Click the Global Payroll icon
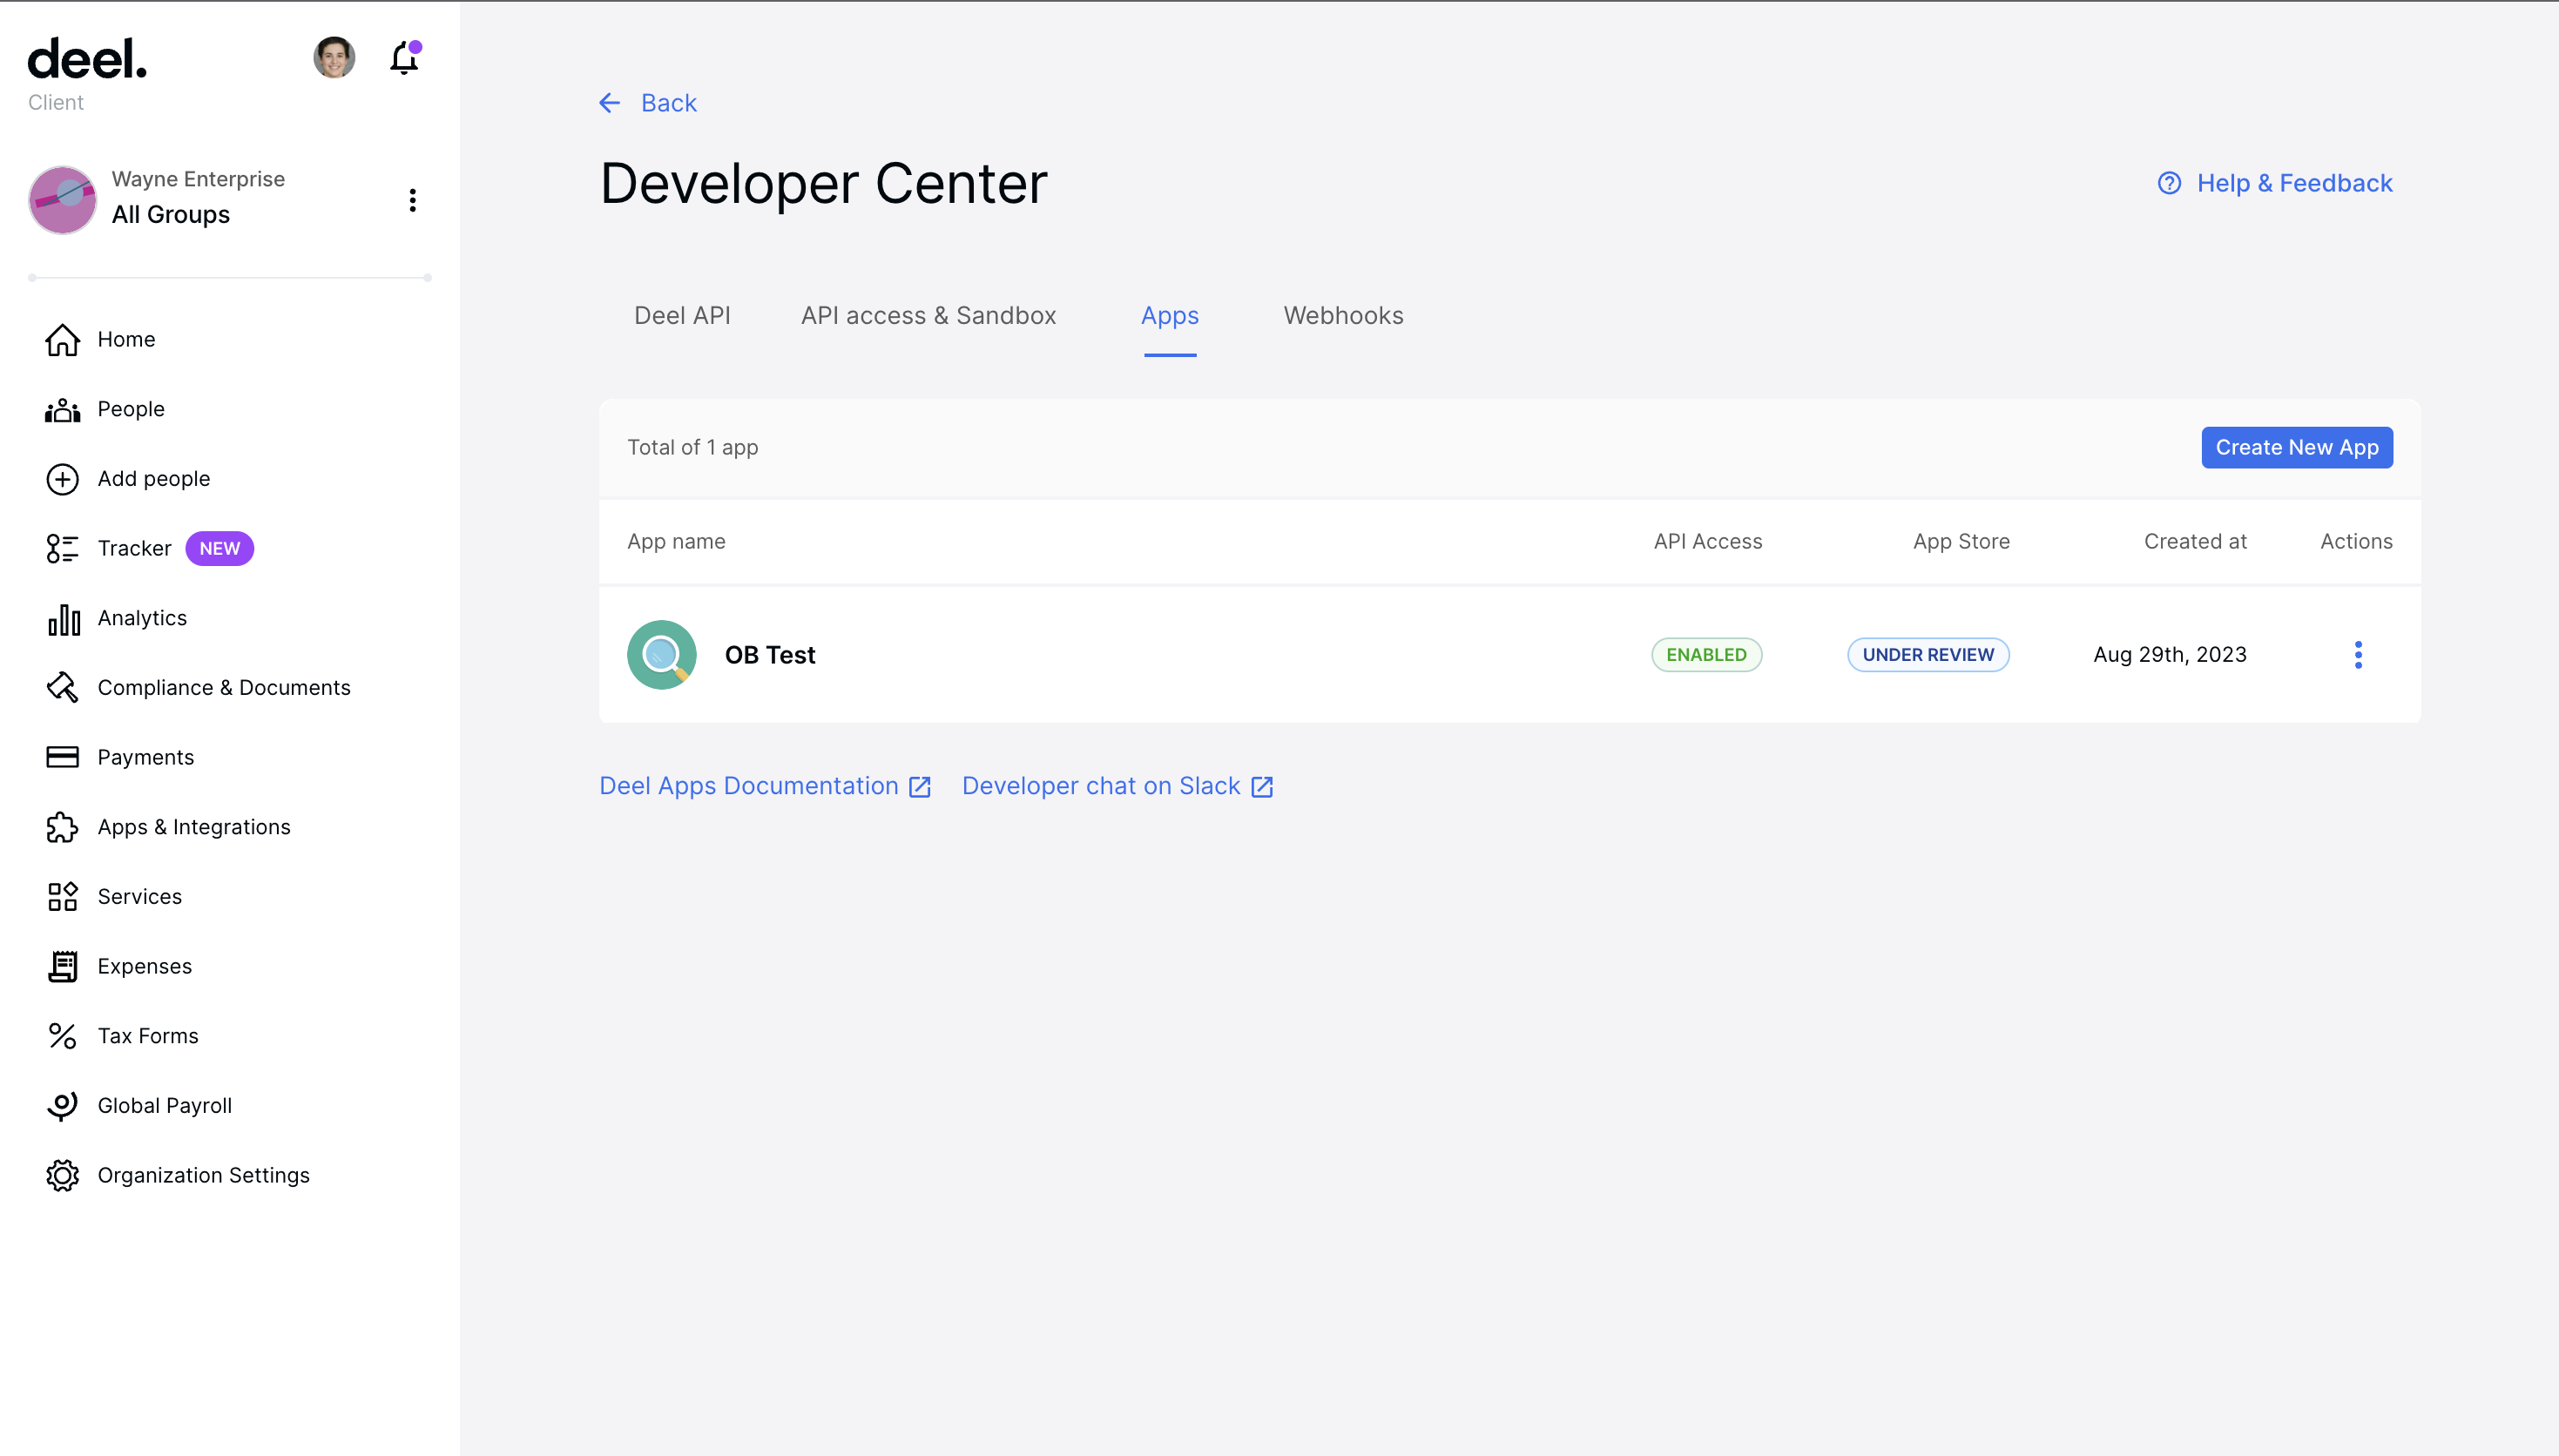This screenshot has width=2559, height=1456. coord(62,1106)
